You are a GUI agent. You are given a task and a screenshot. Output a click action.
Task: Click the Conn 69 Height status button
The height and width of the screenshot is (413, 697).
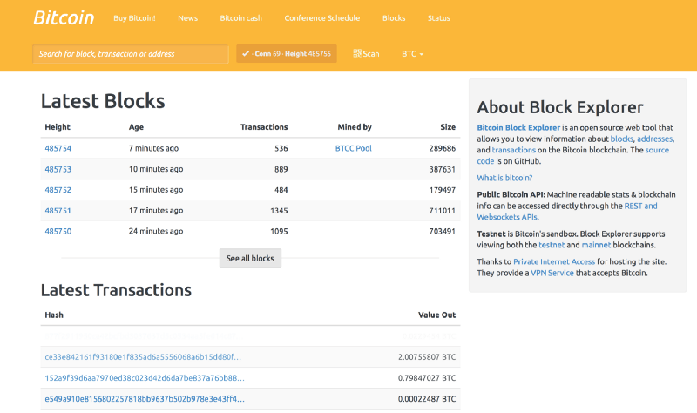287,53
